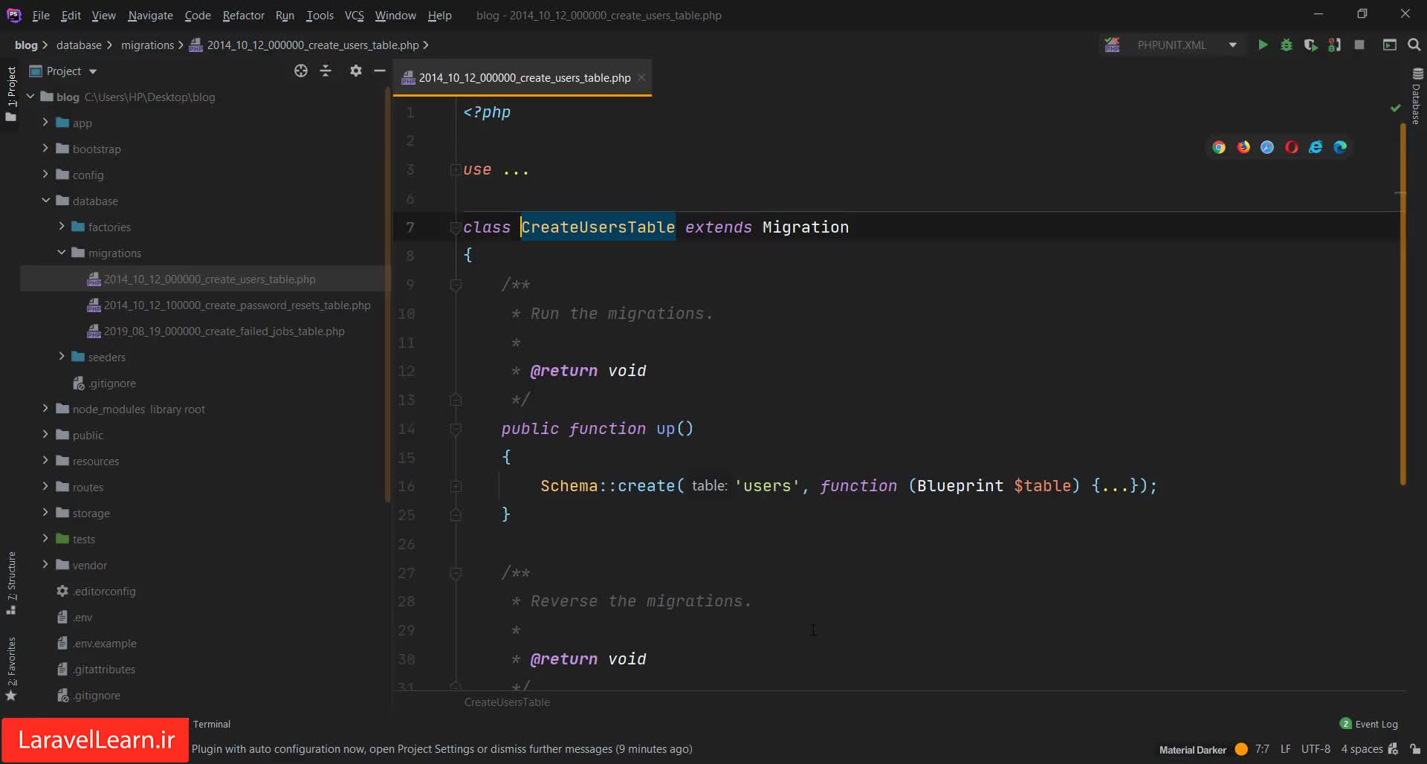Open file in Opera browser icon
Screen dimensions: 1427x764
(x=1292, y=147)
